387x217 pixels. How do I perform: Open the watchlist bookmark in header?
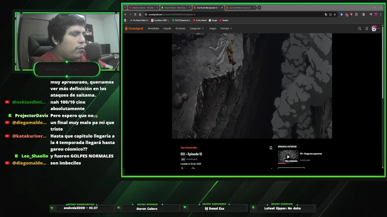367,29
